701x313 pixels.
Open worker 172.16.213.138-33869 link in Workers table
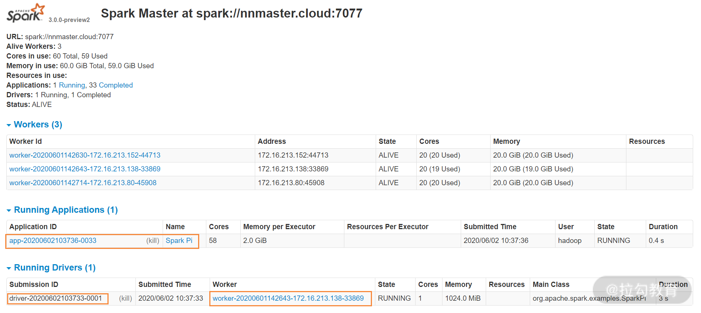(85, 169)
